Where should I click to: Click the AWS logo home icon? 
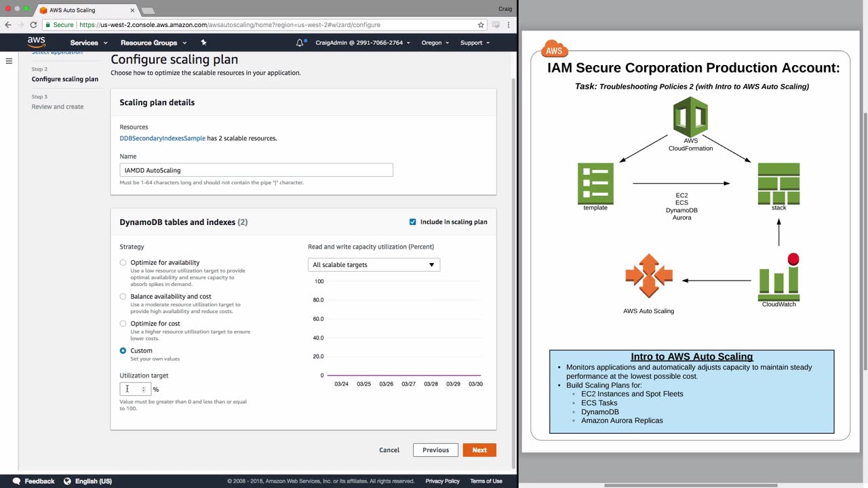tap(37, 43)
